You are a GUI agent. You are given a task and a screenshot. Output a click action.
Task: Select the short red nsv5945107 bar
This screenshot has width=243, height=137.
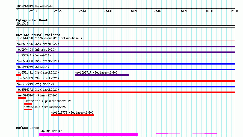click(22, 98)
